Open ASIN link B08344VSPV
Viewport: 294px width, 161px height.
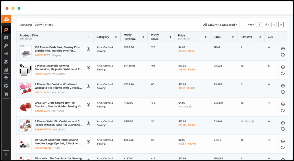pos(42,74)
